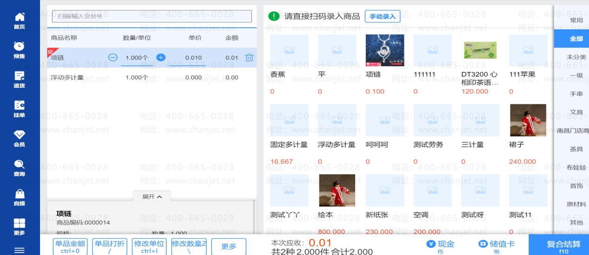589x255 pixels.
Task: Edit the 0.010 unit price of 项链
Action: pos(193,58)
